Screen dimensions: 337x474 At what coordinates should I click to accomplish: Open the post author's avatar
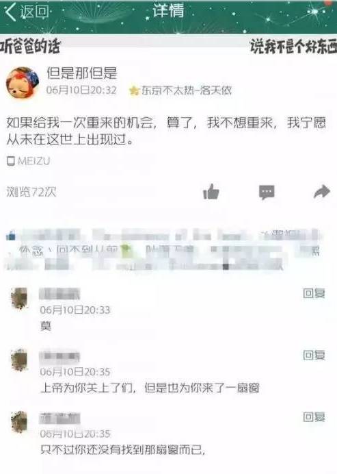tap(23, 82)
